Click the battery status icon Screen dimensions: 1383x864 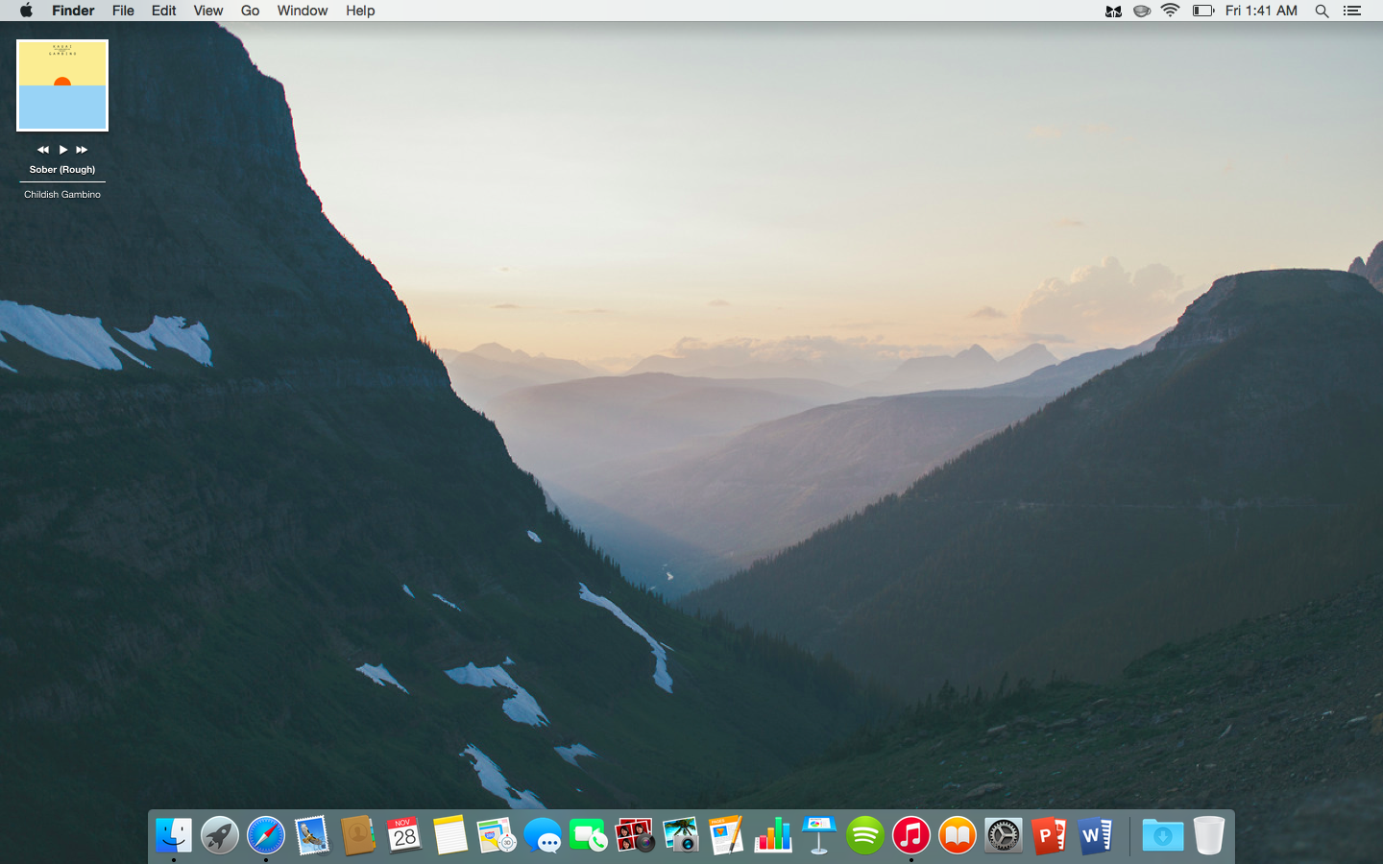[x=1203, y=11]
